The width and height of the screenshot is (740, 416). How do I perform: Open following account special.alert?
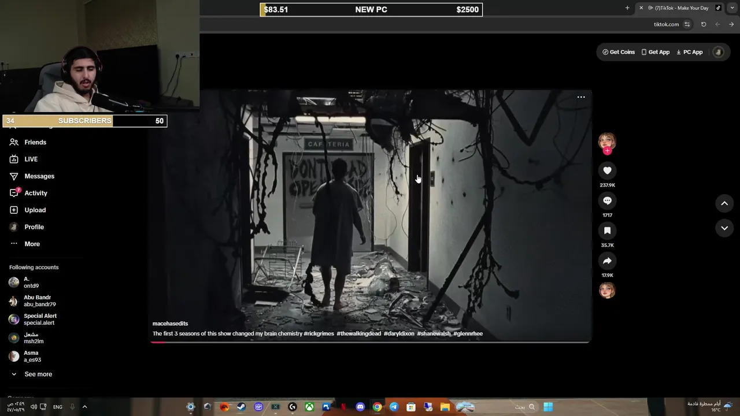click(x=32, y=320)
